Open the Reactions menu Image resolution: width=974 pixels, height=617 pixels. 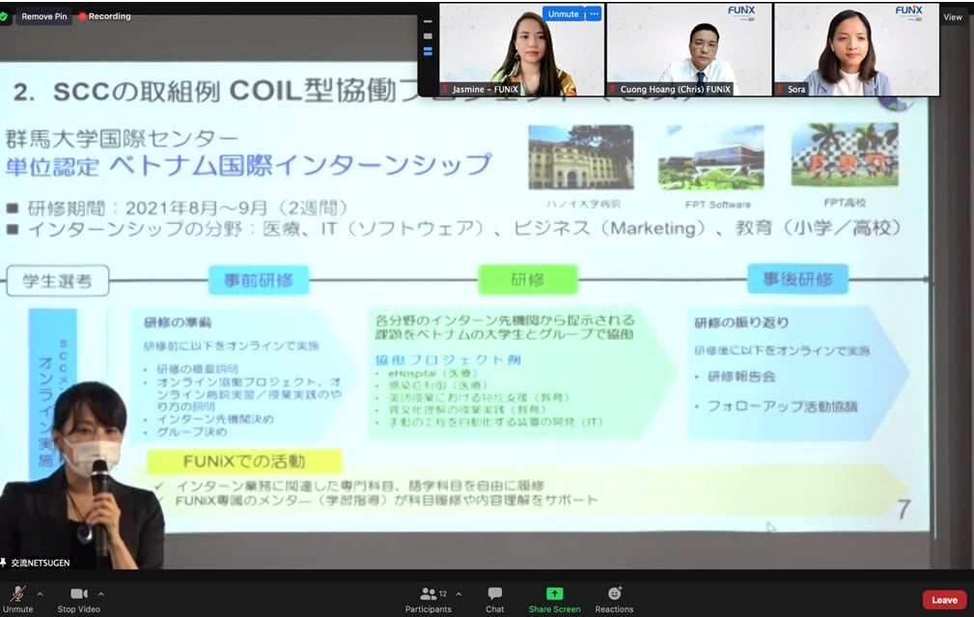[x=614, y=599]
